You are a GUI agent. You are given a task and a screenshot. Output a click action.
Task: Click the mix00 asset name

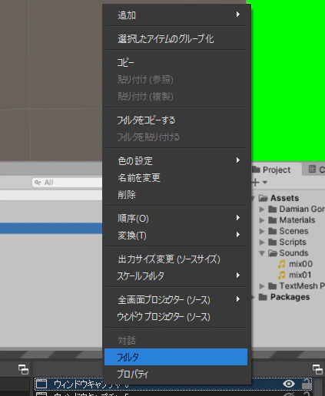300,264
